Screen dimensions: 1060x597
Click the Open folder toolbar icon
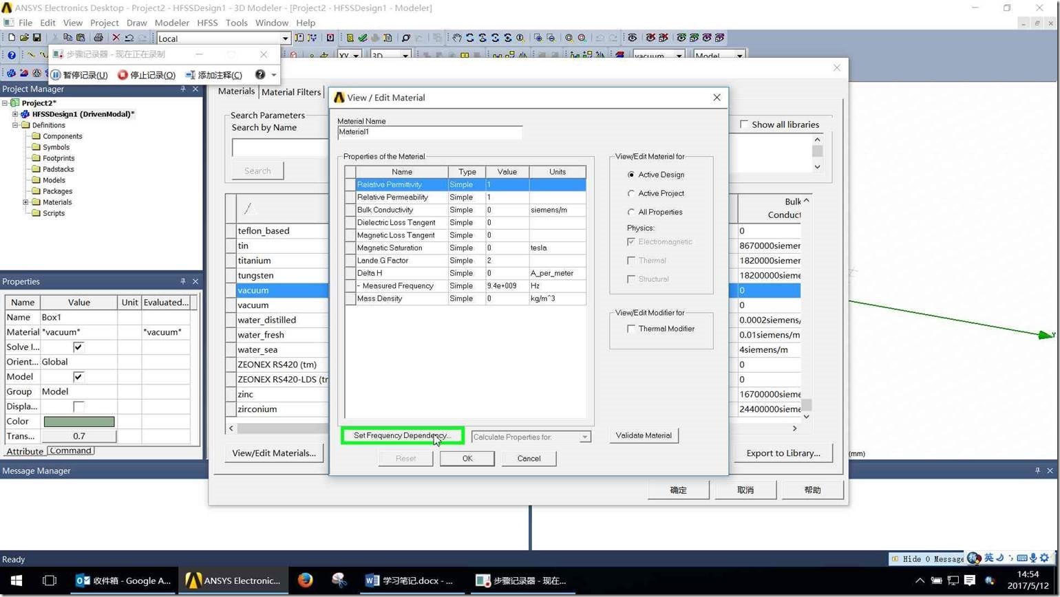coord(24,38)
